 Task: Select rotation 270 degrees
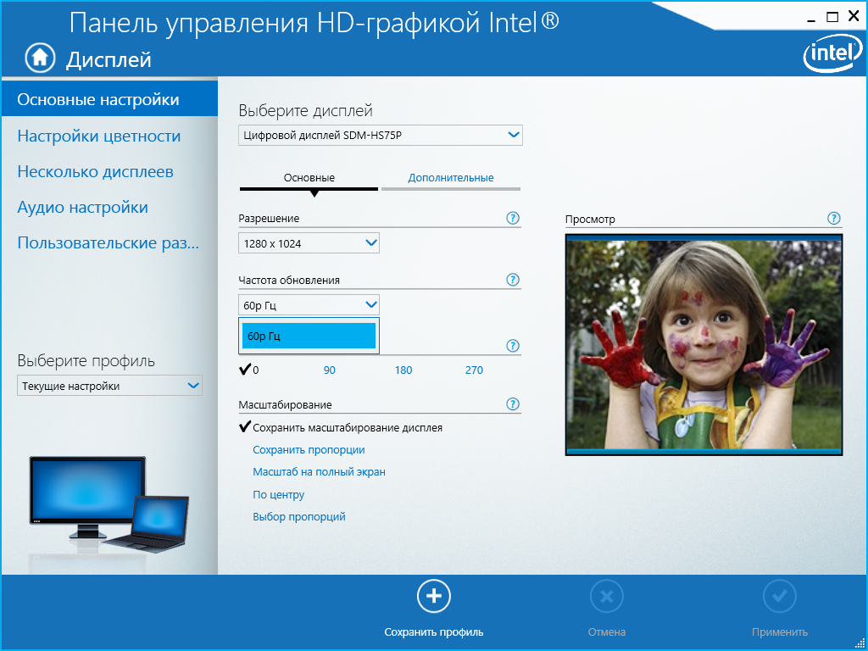point(475,370)
